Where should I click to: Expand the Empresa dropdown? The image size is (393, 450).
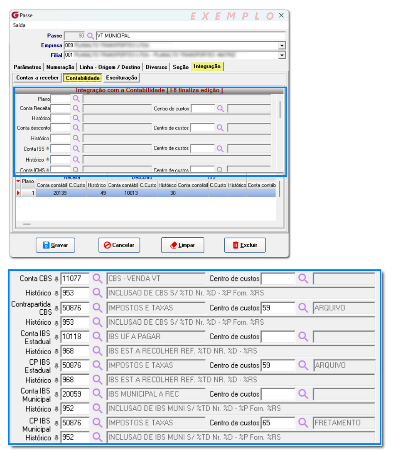click(x=282, y=45)
